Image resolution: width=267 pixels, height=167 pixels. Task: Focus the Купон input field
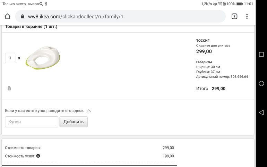click(32, 122)
